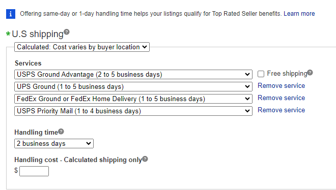Remove the USPS Priority Mail service

pyautogui.click(x=281, y=110)
